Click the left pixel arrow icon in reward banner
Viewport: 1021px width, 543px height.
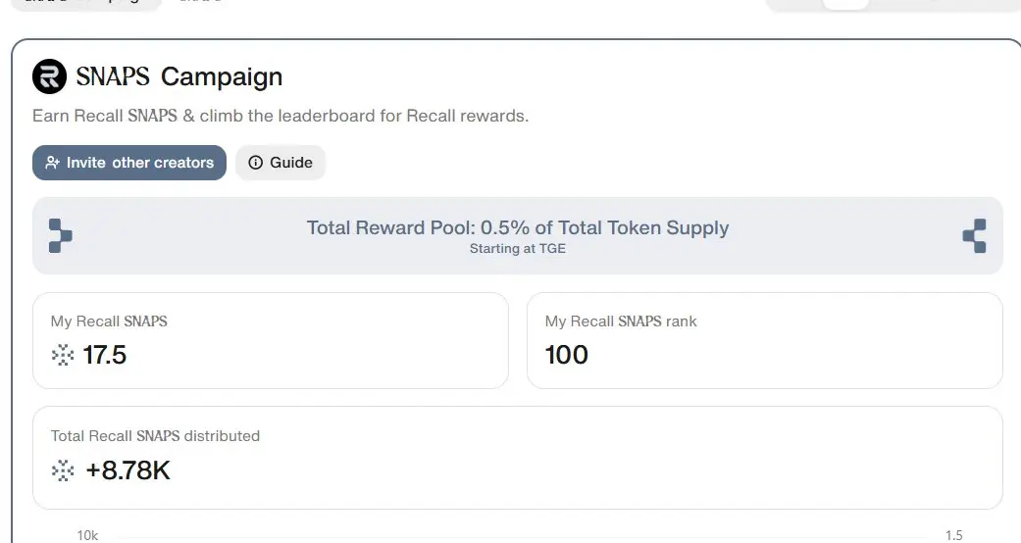pyautogui.click(x=61, y=235)
